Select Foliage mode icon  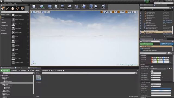click(x=17, y=8)
